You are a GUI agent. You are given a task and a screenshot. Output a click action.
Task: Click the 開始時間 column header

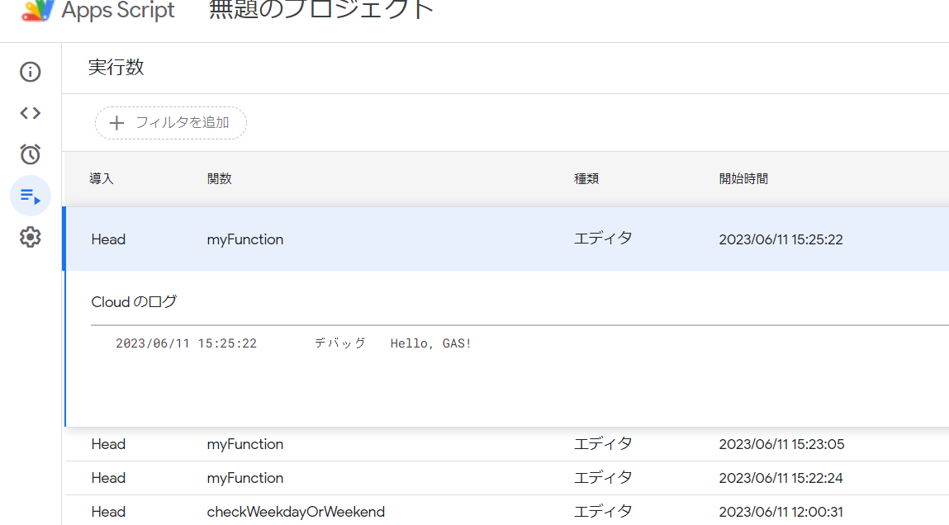[x=743, y=178]
